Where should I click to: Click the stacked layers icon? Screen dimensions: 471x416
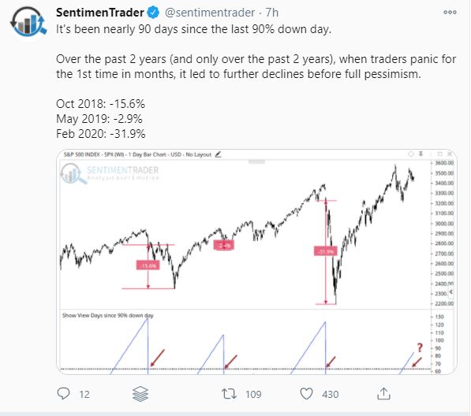pyautogui.click(x=140, y=394)
